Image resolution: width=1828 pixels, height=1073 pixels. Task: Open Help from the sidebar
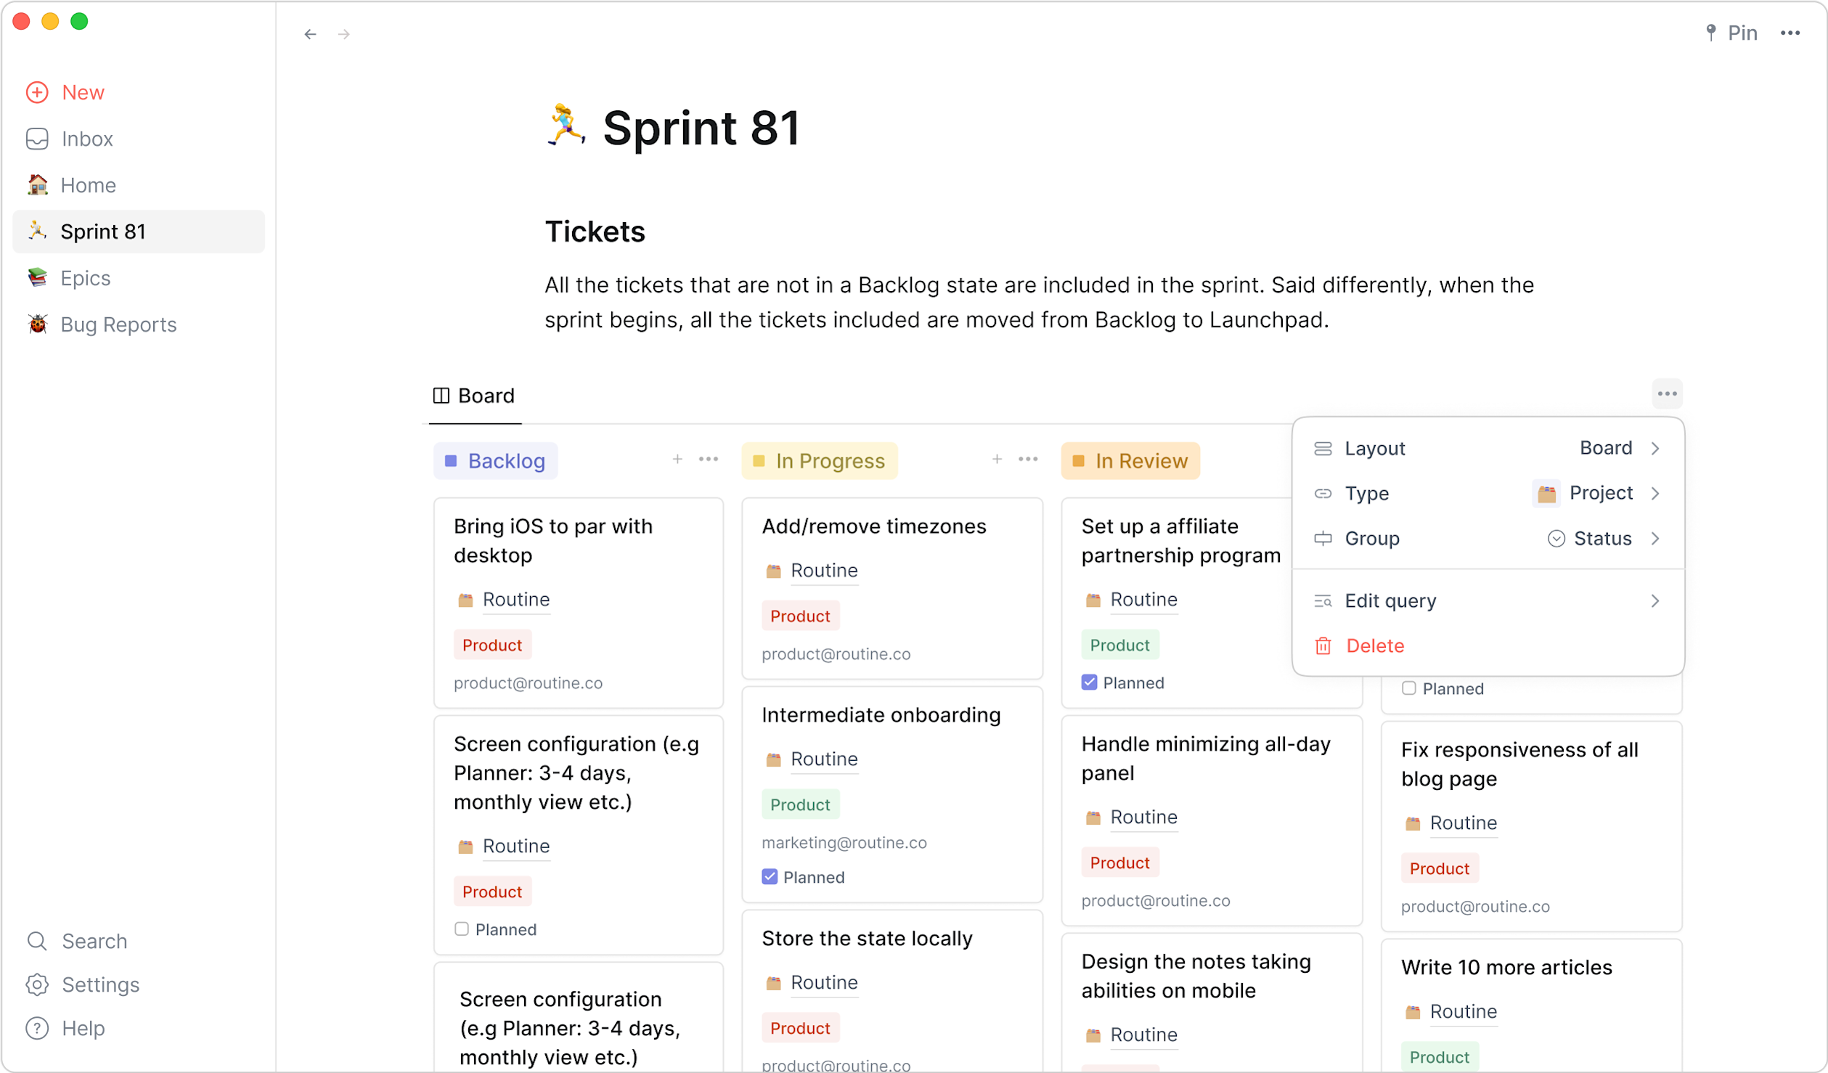click(82, 1028)
